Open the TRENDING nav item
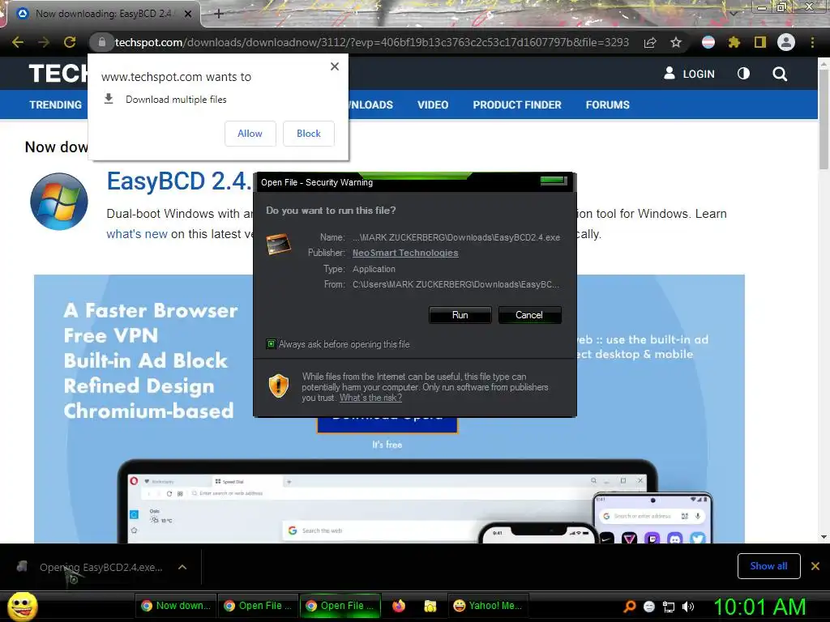The width and height of the screenshot is (830, 622). coord(56,104)
